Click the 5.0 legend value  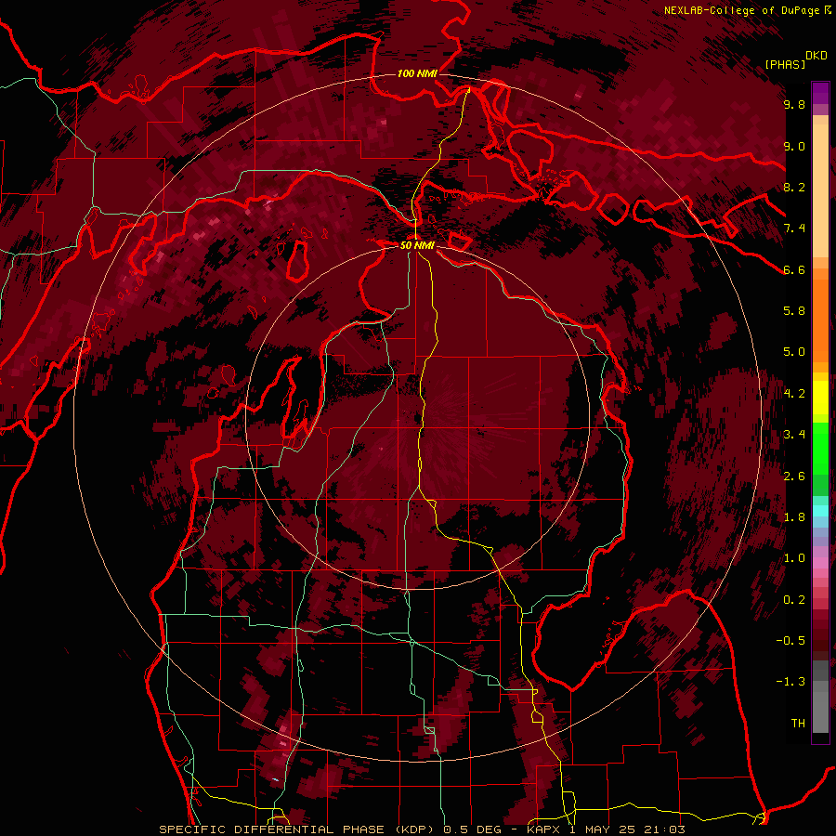click(x=794, y=352)
